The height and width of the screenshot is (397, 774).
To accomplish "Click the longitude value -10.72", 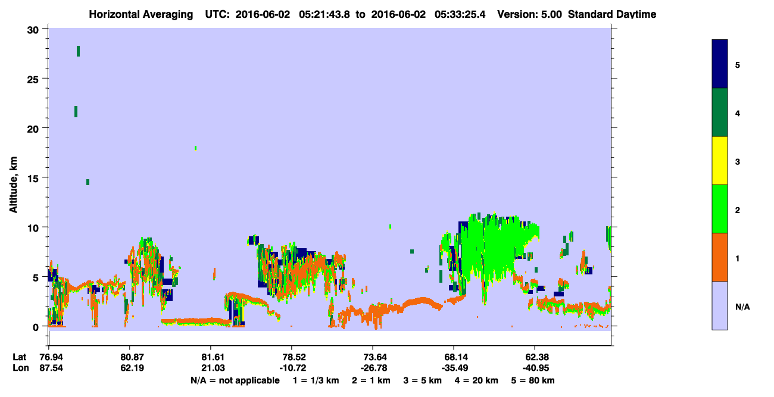I will tap(292, 368).
